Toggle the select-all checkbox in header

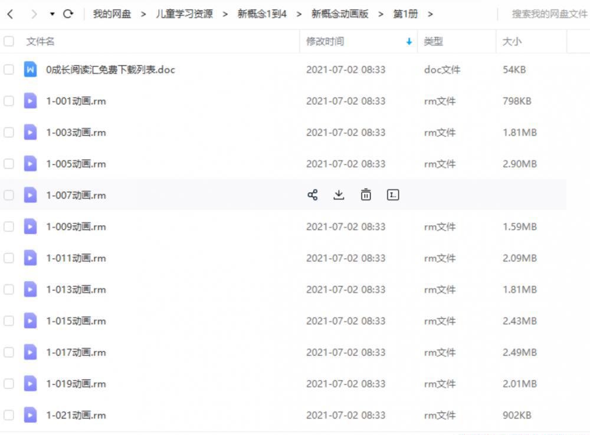point(9,41)
